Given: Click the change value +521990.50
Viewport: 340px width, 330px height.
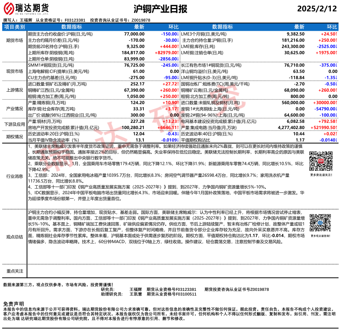Looking at the screenshot, I should 324,128.
